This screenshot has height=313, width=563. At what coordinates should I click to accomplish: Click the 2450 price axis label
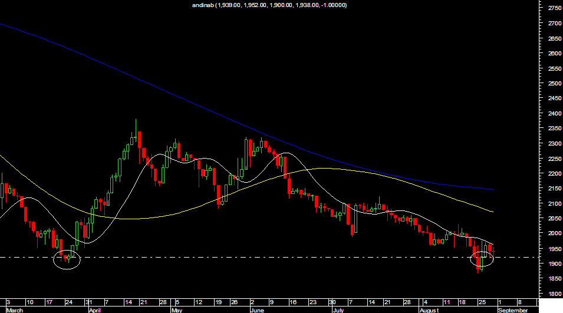tap(555, 98)
